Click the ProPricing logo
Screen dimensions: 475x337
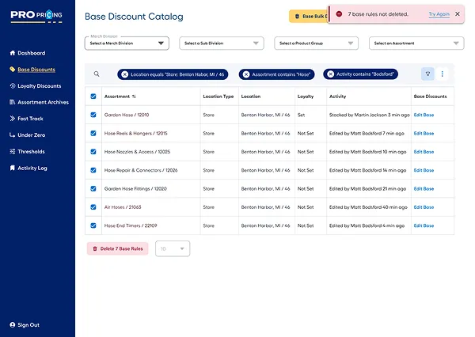pos(36,16)
